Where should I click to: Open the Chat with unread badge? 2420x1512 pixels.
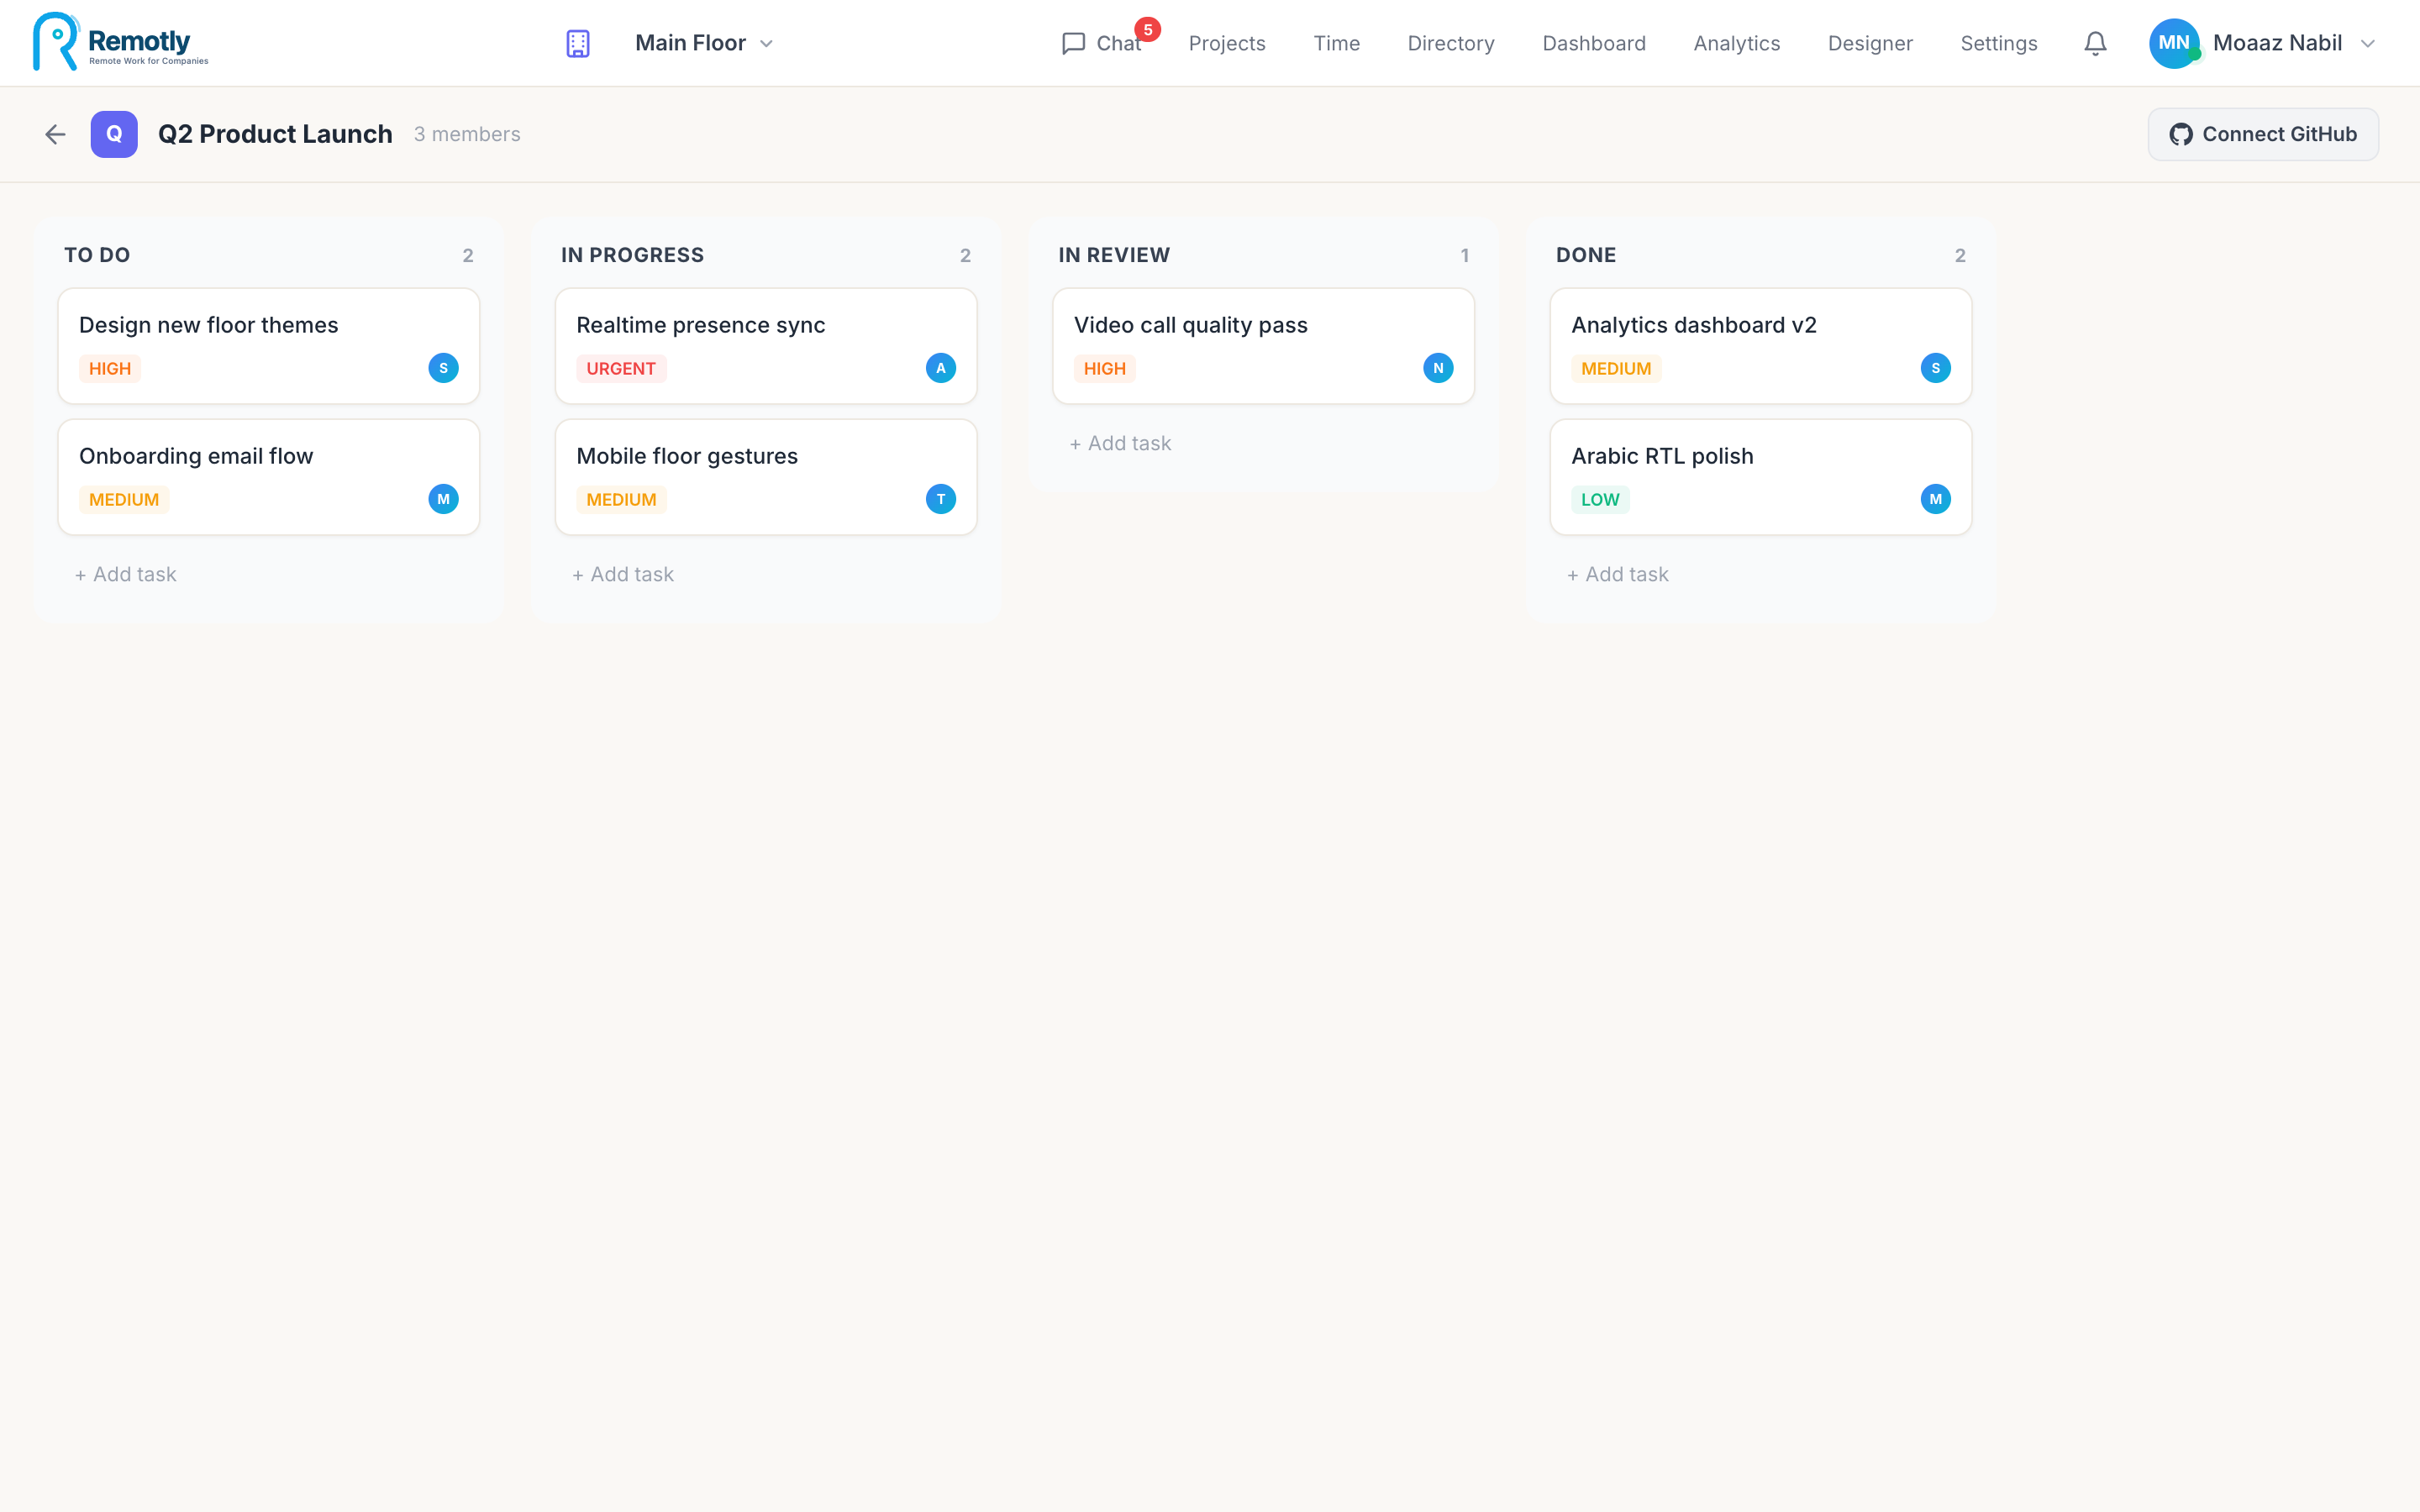click(x=1102, y=43)
